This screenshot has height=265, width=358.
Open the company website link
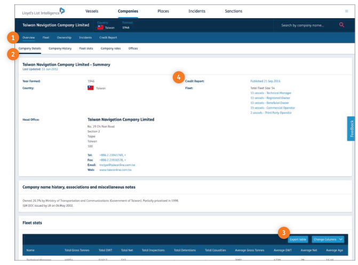coord(115,170)
